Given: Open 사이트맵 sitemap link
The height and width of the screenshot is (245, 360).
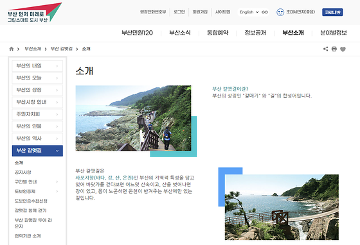Looking at the screenshot, I should [x=222, y=12].
